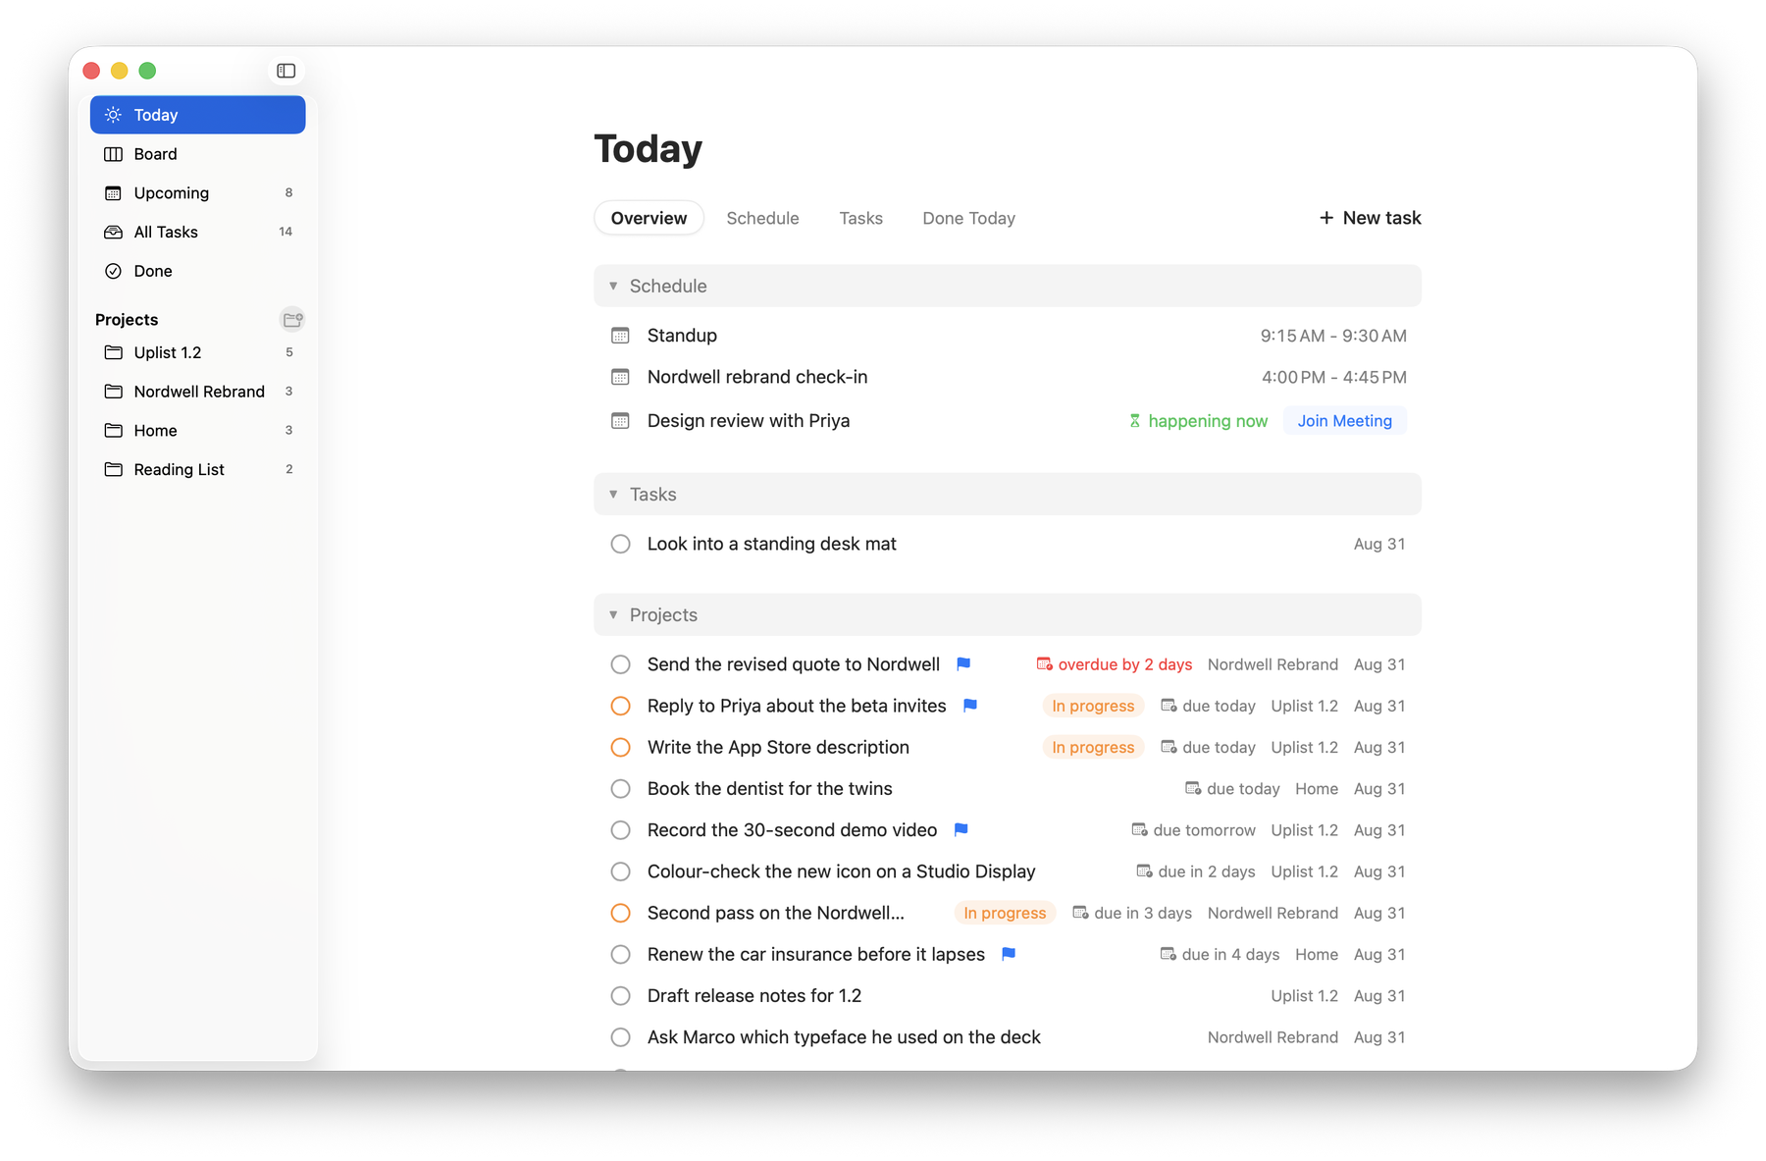
Task: Collapse the Schedule section
Action: click(613, 286)
